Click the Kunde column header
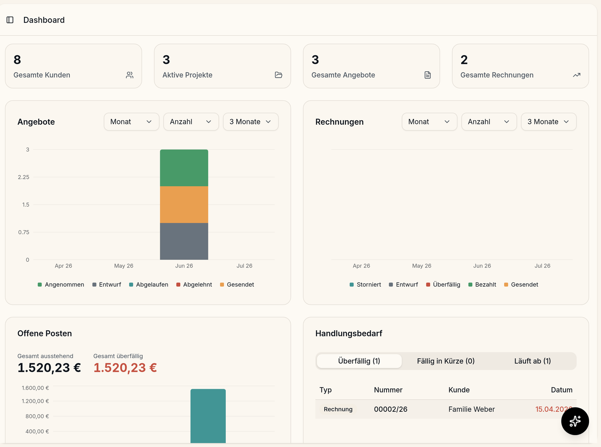Image resolution: width=601 pixels, height=447 pixels. [459, 390]
